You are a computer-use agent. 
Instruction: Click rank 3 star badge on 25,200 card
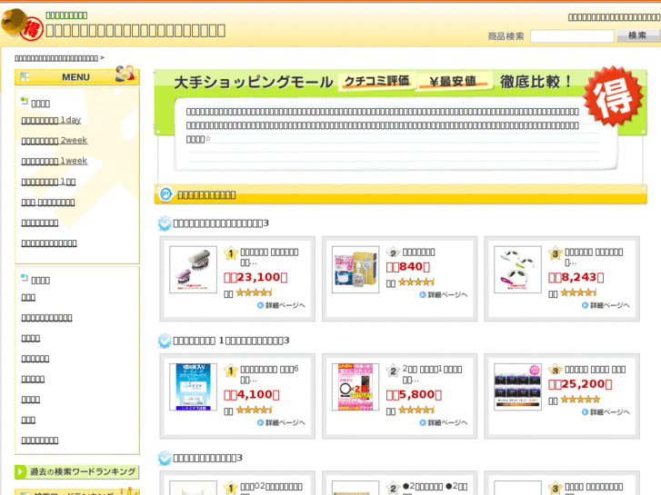pos(556,370)
